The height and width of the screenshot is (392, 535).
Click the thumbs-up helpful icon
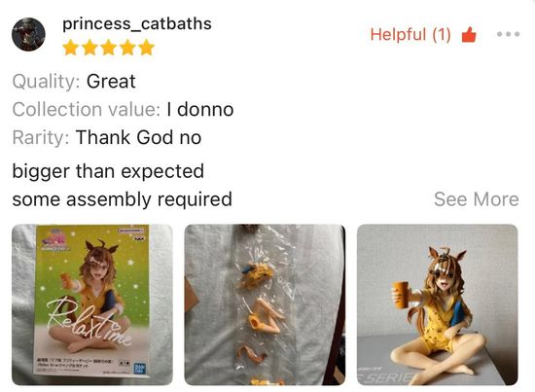coord(469,34)
